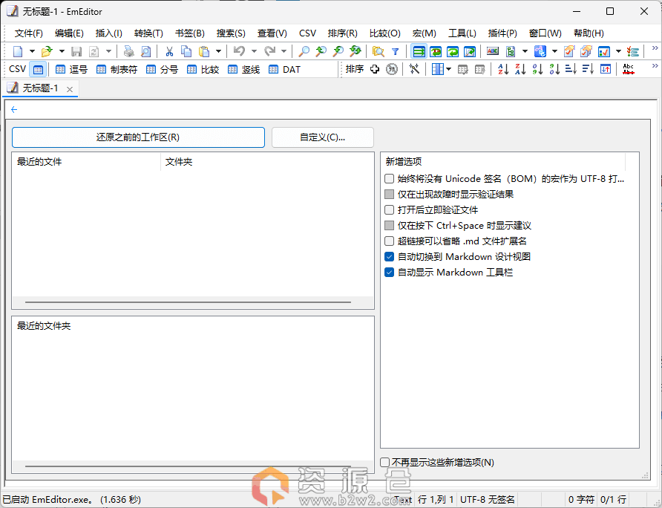Click the recent files horizontal scrollbar
The width and height of the screenshot is (662, 508).
pos(188,302)
